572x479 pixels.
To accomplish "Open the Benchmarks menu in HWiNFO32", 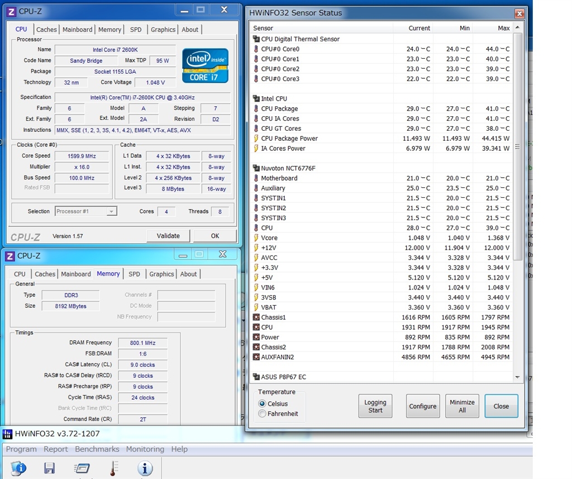I will click(97, 449).
